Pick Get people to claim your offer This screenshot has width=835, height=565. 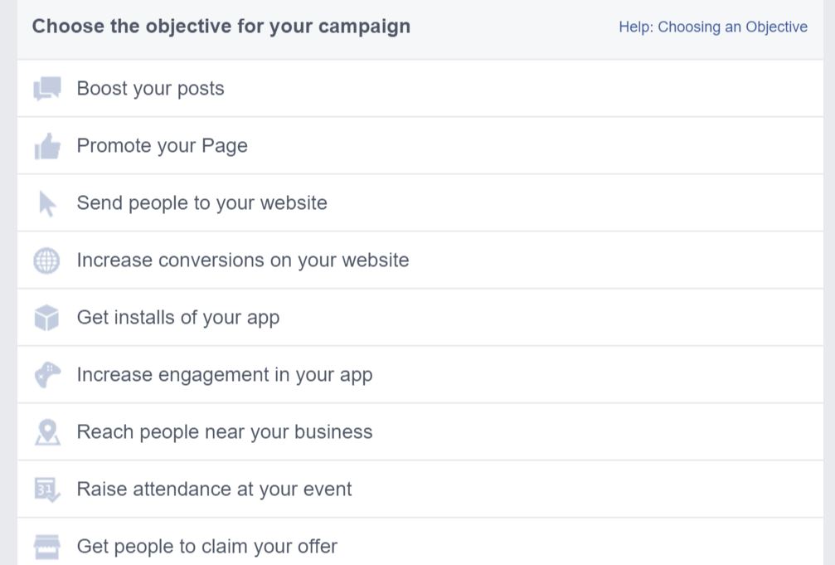tap(206, 547)
